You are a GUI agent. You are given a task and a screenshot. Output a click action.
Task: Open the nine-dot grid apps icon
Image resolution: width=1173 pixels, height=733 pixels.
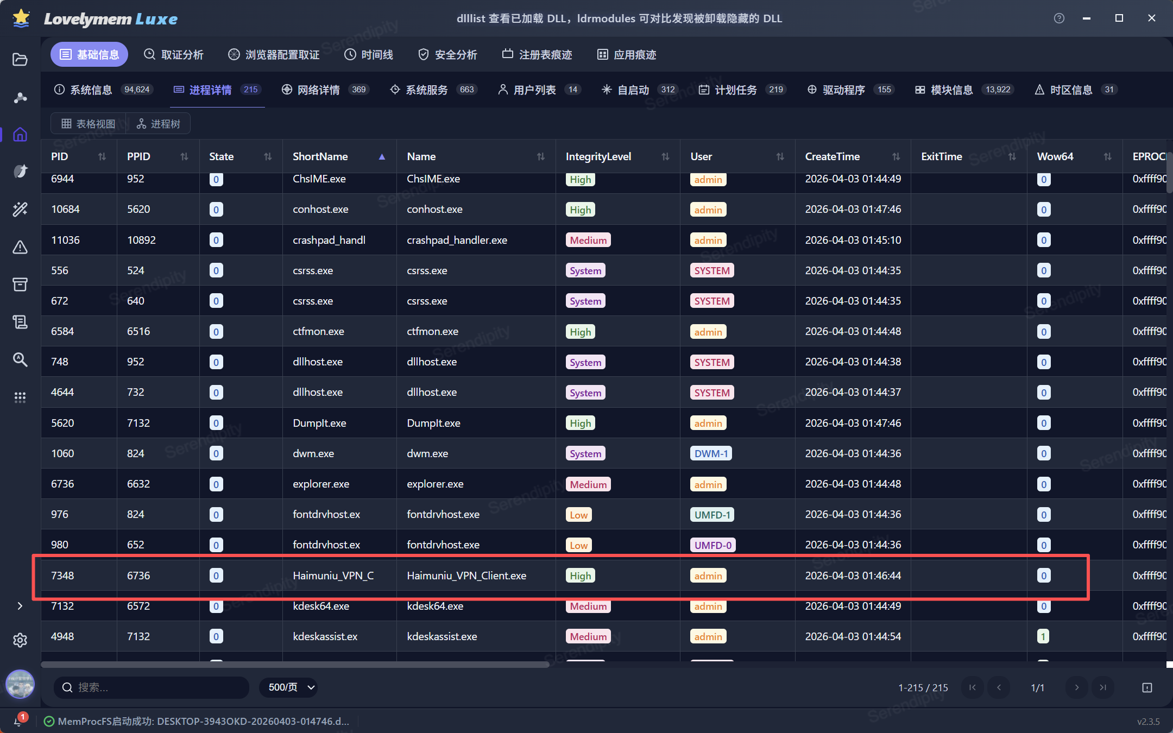point(20,397)
